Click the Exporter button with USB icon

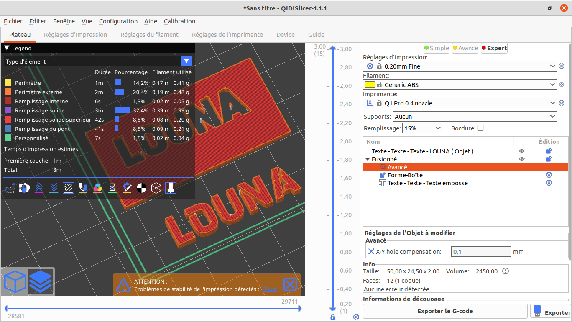(x=551, y=311)
